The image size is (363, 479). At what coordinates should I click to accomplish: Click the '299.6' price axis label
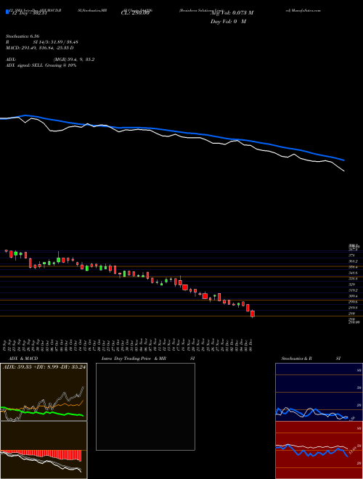pos(353,302)
